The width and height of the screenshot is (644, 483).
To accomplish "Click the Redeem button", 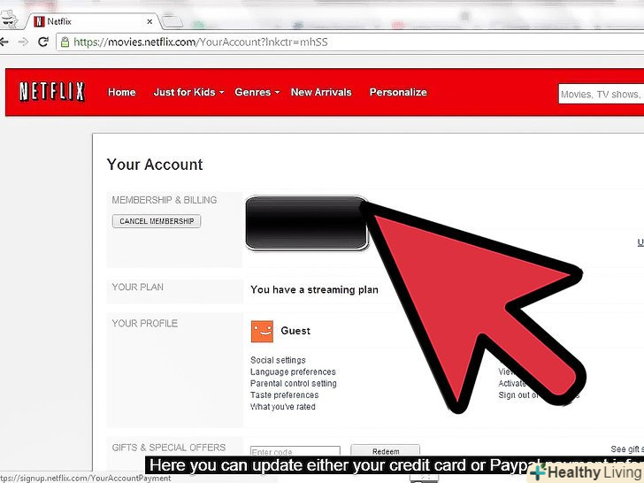I will 386,451.
